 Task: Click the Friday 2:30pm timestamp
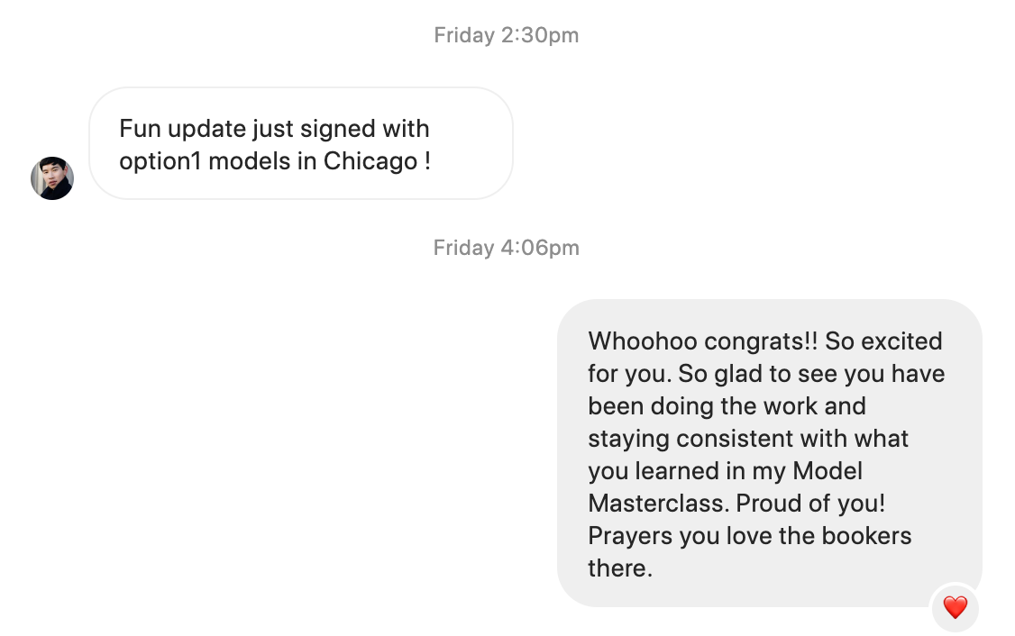[506, 35]
